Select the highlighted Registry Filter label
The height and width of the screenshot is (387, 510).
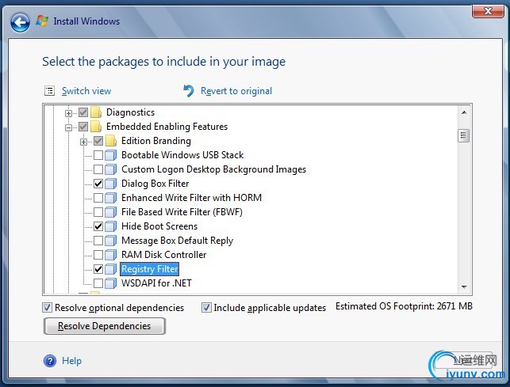pyautogui.click(x=150, y=269)
